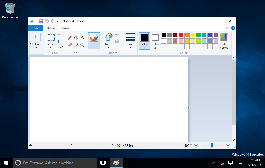Open the File menu
Screen dimensions: 265x168
(x=36, y=28)
